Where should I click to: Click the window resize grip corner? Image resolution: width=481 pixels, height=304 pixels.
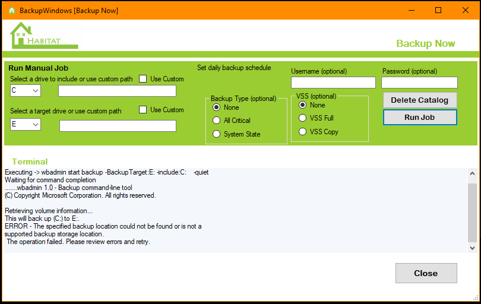pyautogui.click(x=476, y=298)
